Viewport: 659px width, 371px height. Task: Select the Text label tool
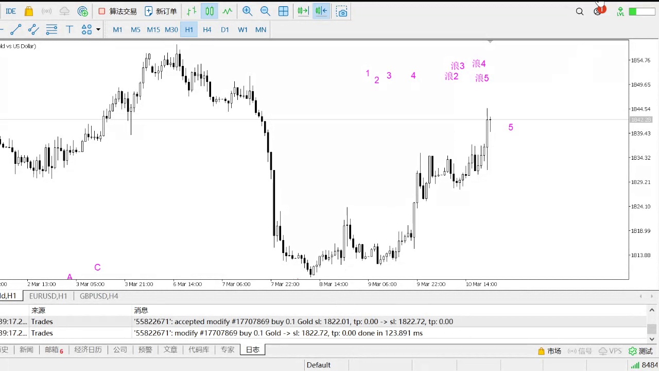70,29
